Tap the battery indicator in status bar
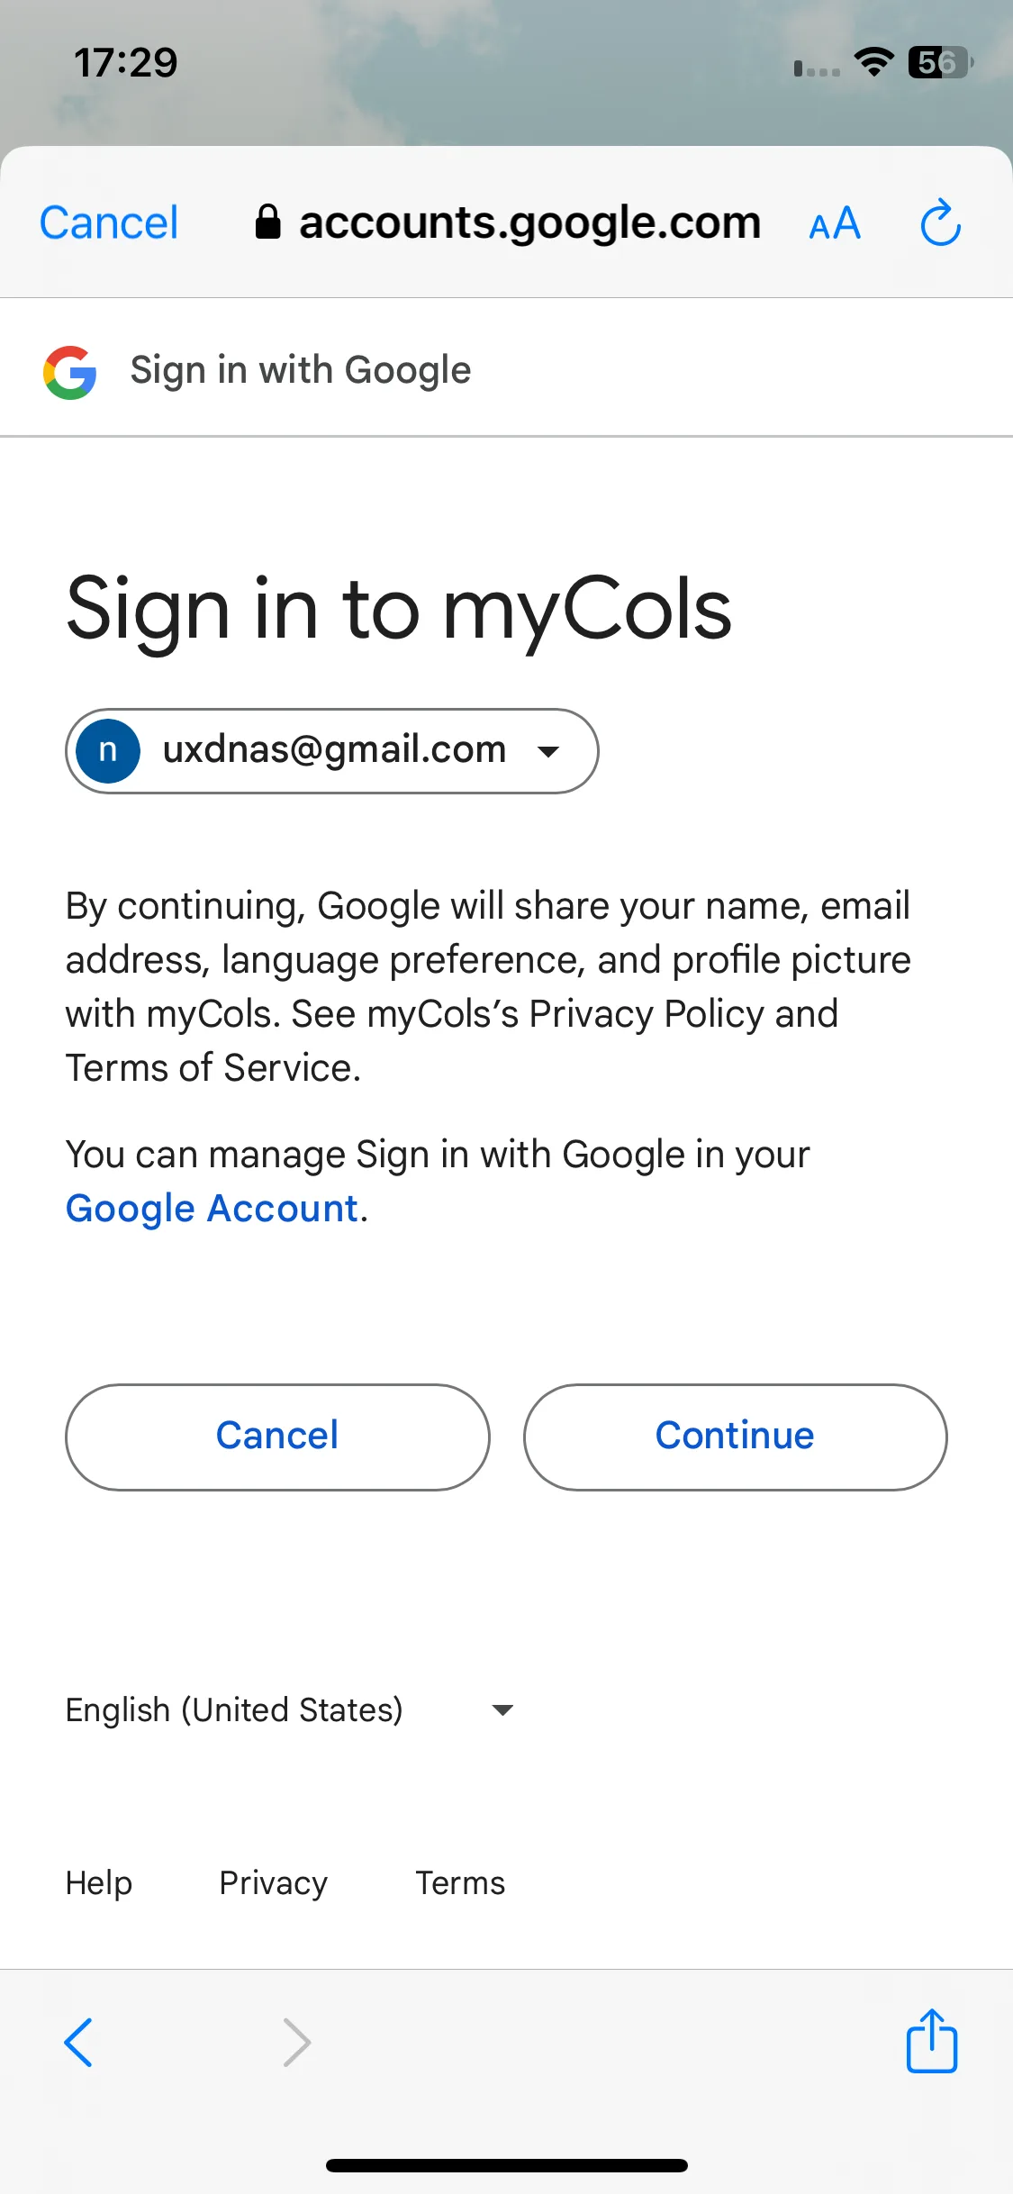This screenshot has width=1013, height=2194. (939, 62)
